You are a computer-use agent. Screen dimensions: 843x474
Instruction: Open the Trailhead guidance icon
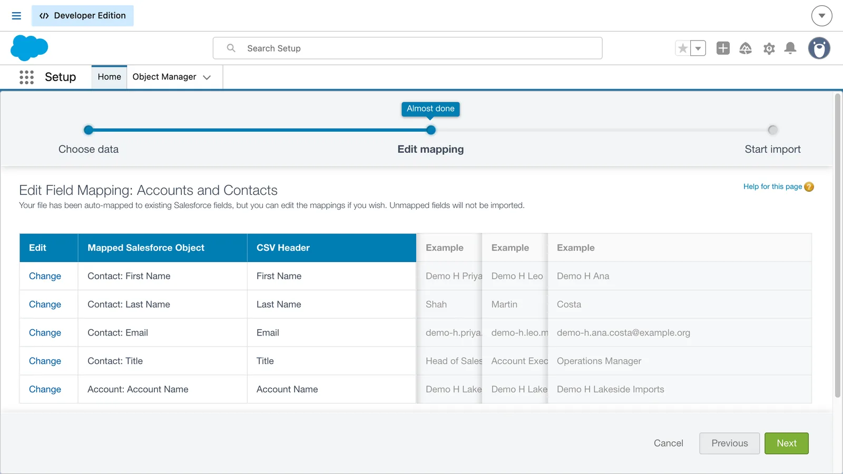(x=746, y=48)
